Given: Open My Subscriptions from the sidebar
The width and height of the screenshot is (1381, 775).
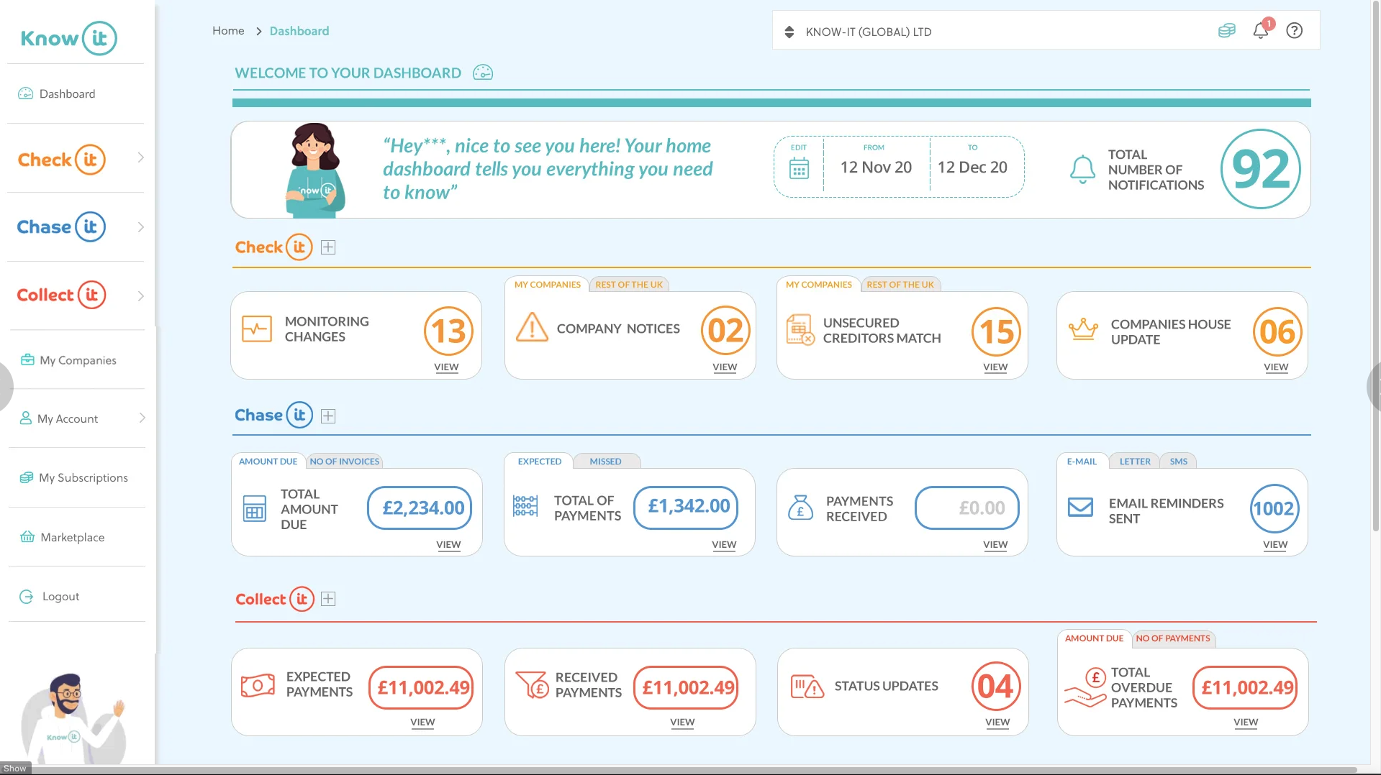Looking at the screenshot, I should point(74,477).
